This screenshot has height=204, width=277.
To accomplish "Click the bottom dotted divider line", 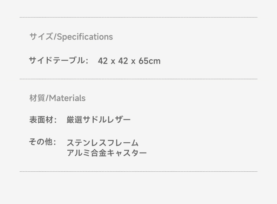I will coord(138,171).
